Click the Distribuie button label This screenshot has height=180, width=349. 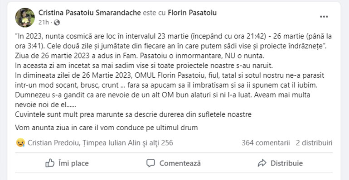click(286, 163)
